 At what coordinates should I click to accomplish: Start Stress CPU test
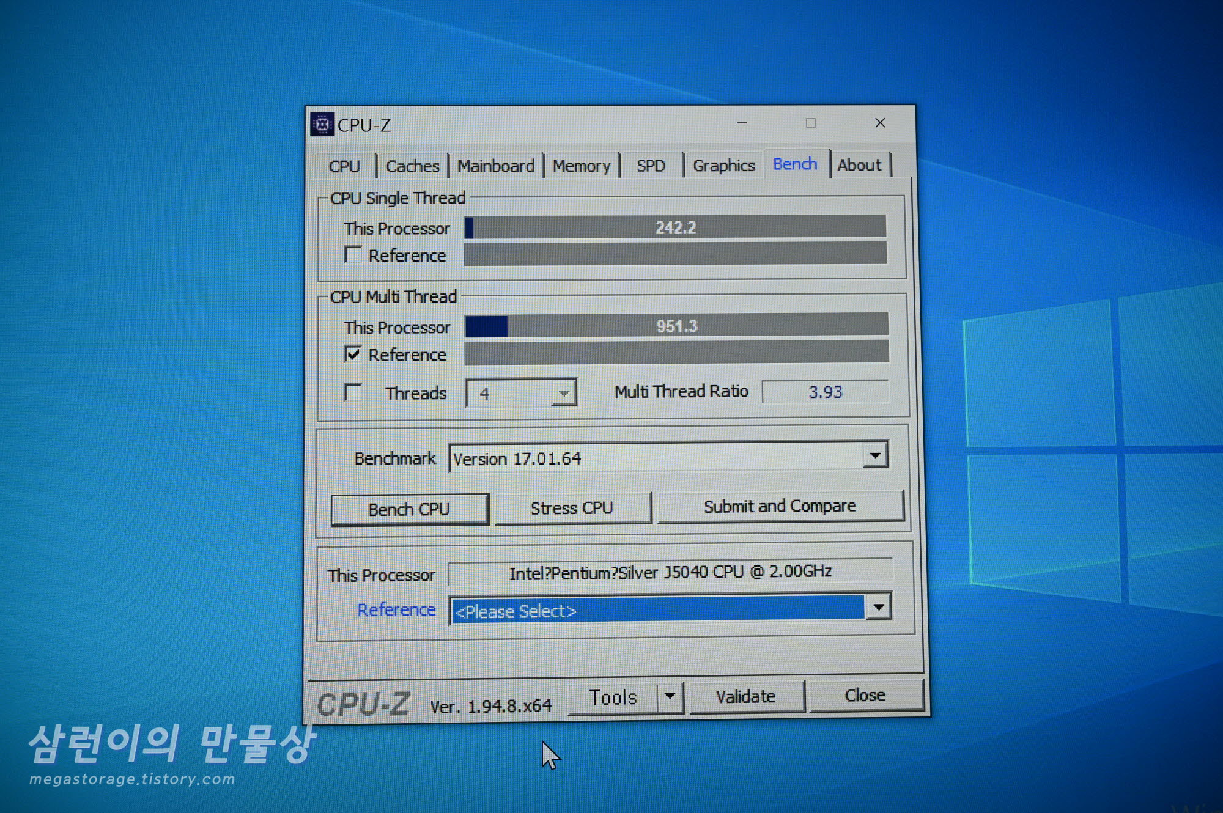pyautogui.click(x=572, y=508)
